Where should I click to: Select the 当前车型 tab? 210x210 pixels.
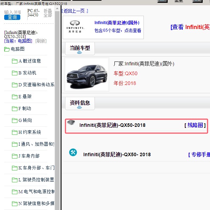80,49
